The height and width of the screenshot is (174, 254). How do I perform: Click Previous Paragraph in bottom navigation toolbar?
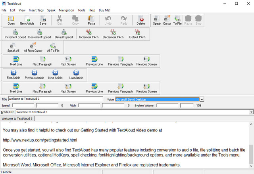point(120,88)
